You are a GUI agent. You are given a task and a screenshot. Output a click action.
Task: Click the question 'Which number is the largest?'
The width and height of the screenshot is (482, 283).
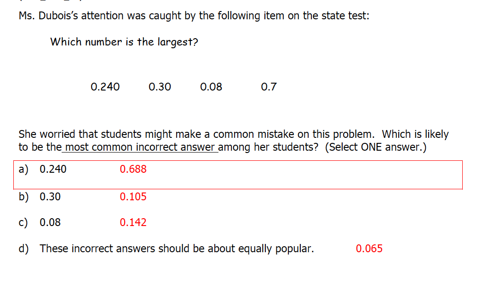point(124,42)
